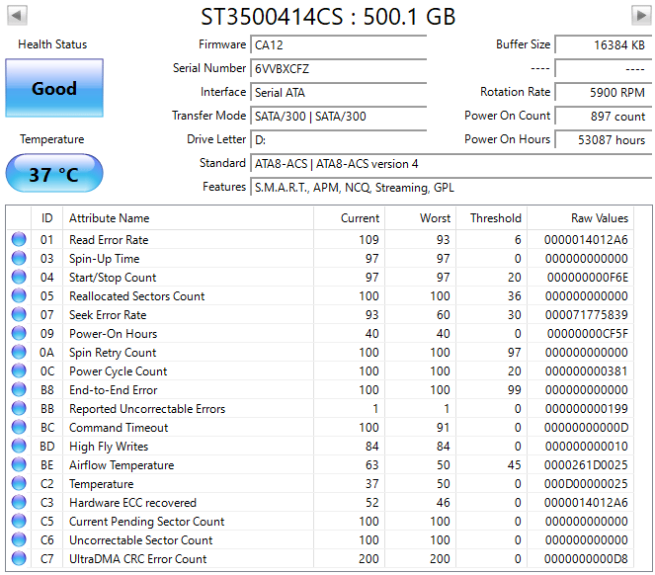The image size is (655, 575).
Task: Click the Worst column header
Action: (420, 218)
